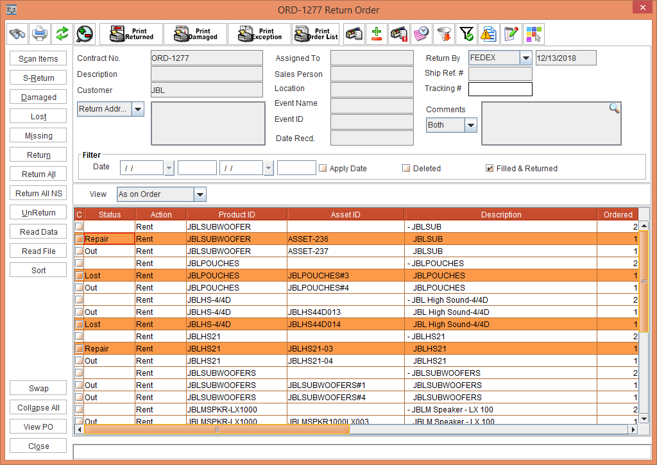Viewport: 657px width, 465px height.
Task: Click the printer icon in toolbar
Action: (x=40, y=33)
